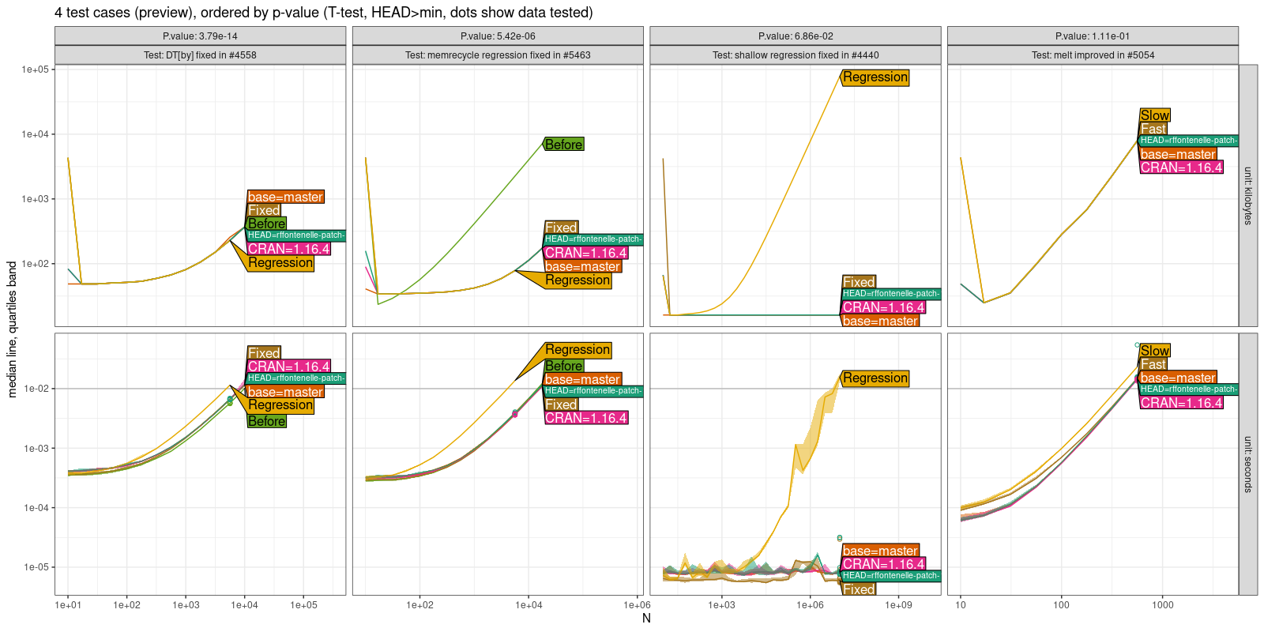Click 'Fixed' label in memrecycle seconds panel
1264x632 pixels.
562,404
